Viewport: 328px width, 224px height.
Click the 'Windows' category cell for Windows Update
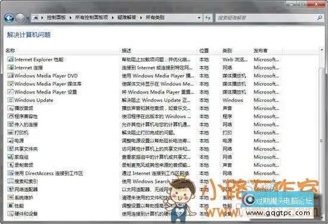point(233,100)
